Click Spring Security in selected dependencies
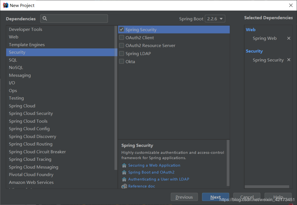The image size is (297, 205). [268, 60]
